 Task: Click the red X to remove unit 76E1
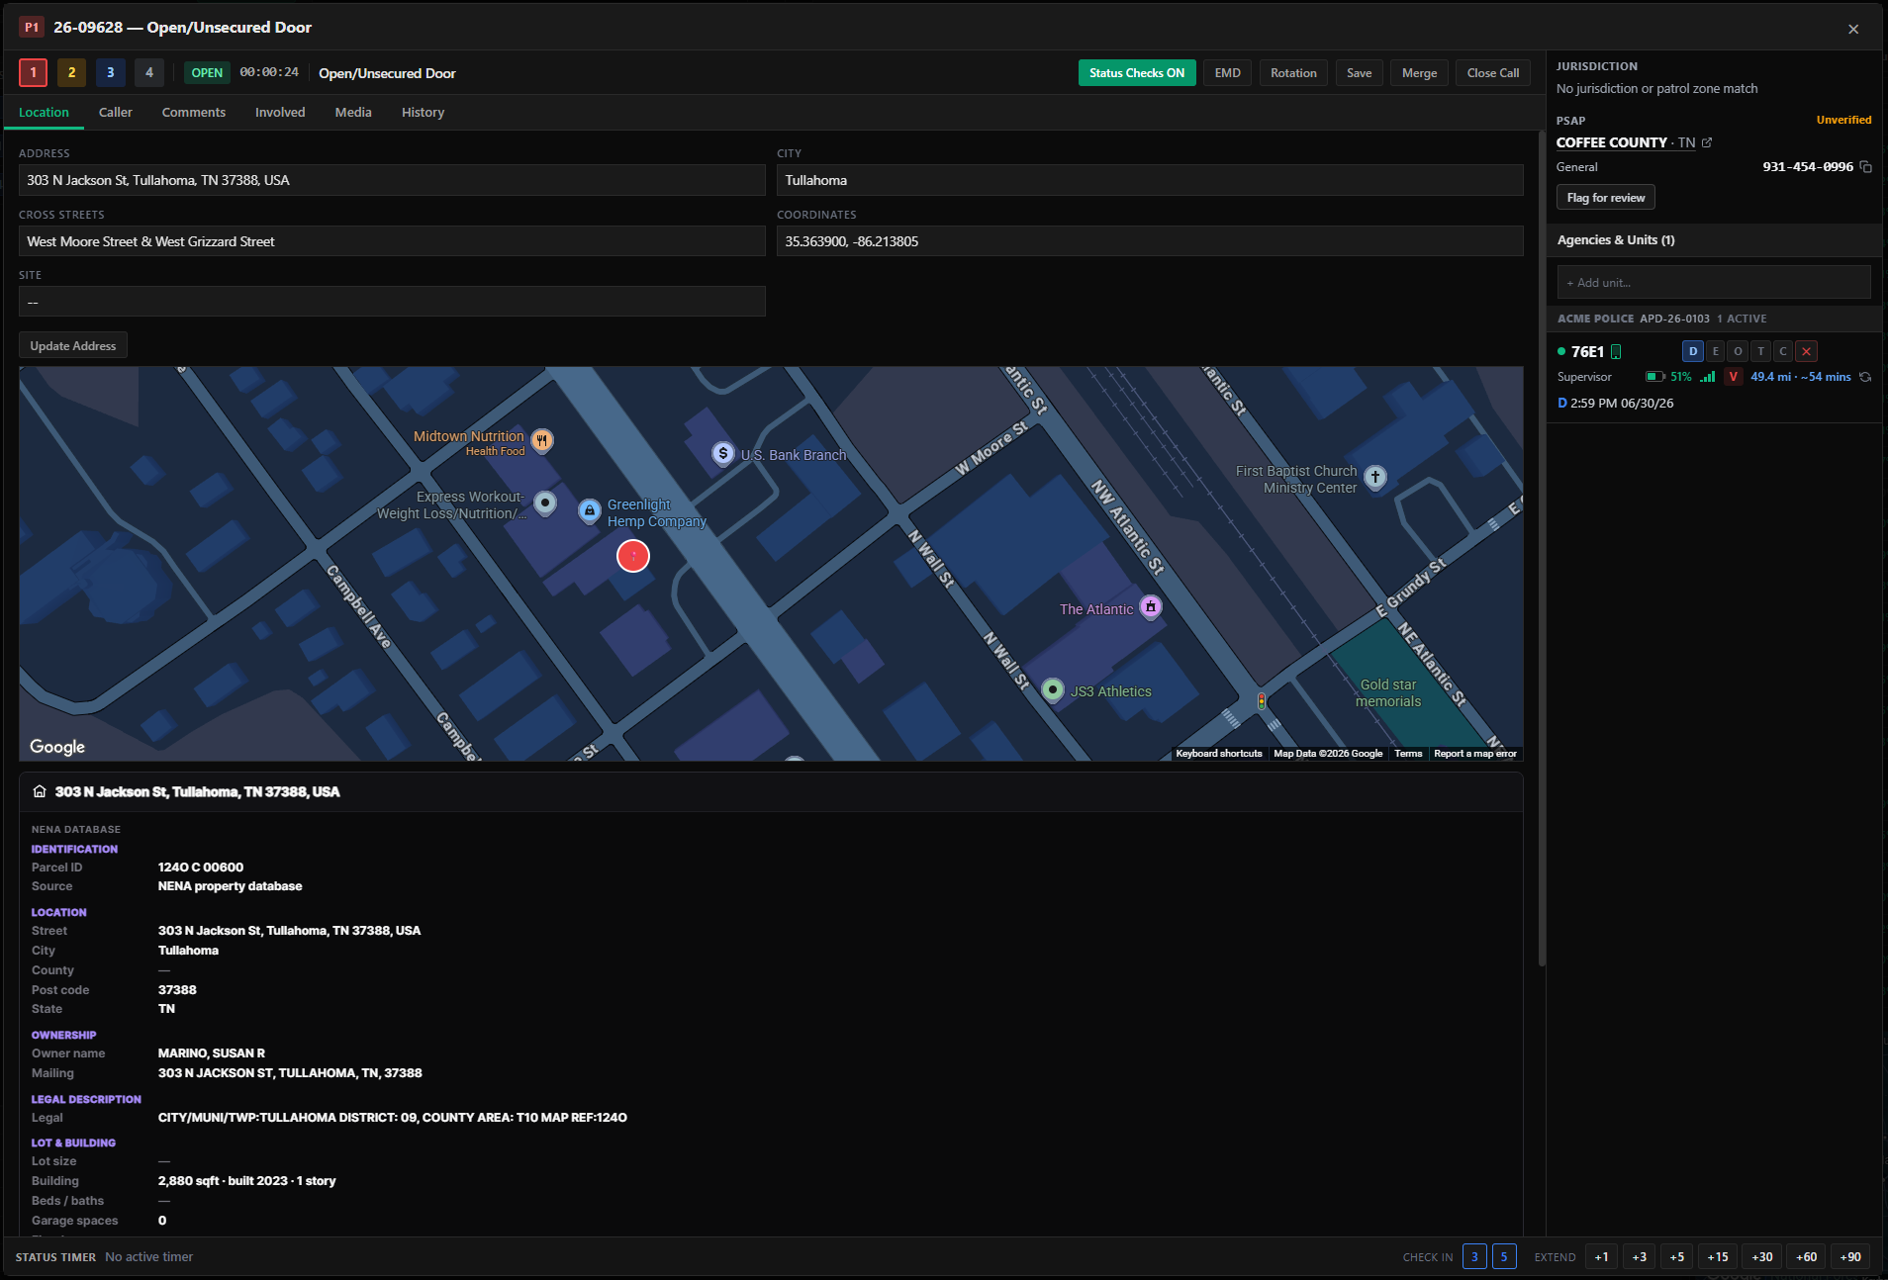coord(1806,351)
